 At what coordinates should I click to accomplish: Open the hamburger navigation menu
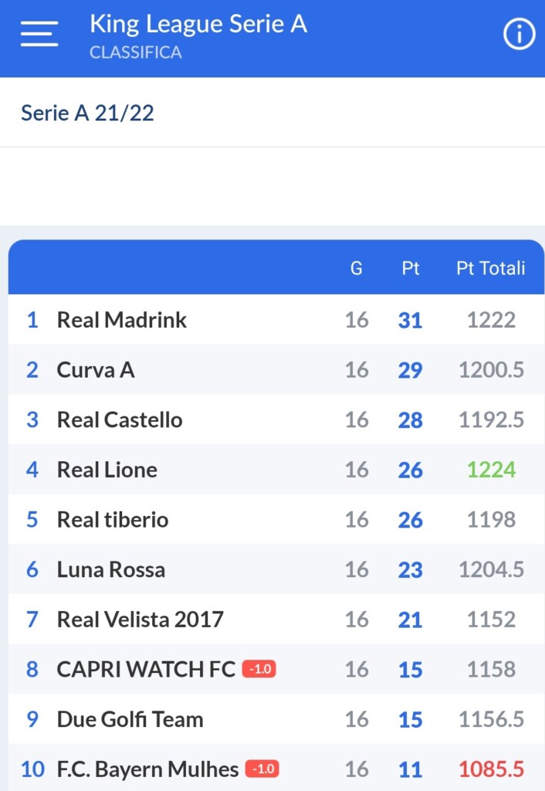tap(39, 34)
